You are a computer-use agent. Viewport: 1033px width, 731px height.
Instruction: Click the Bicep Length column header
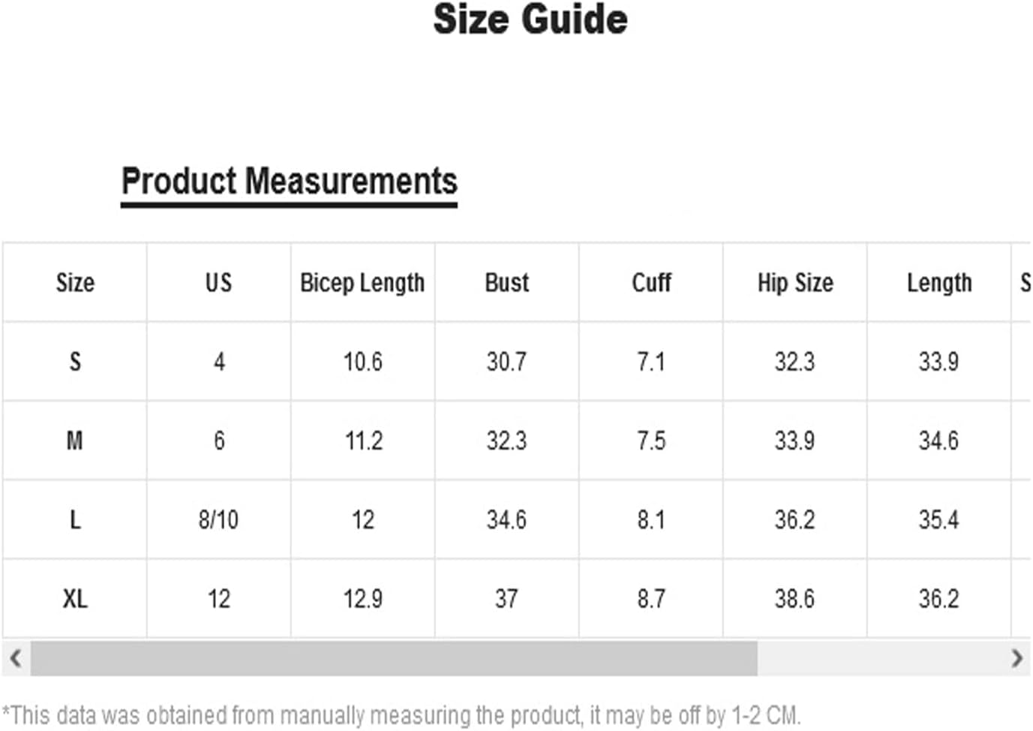362,283
